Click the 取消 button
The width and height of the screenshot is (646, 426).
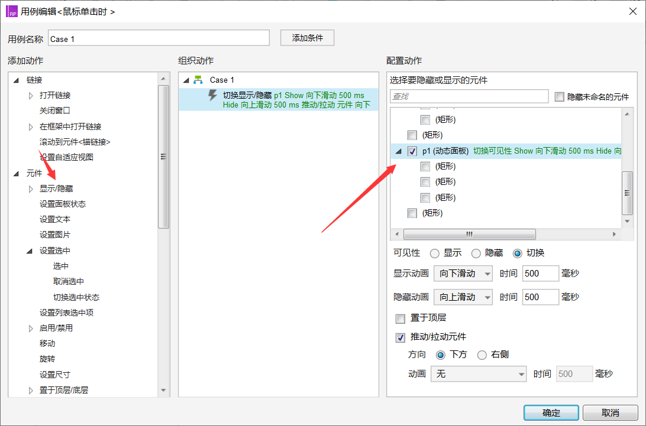(610, 413)
